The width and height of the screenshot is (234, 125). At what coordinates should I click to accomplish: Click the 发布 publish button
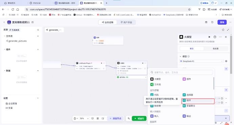[x=222, y=22]
